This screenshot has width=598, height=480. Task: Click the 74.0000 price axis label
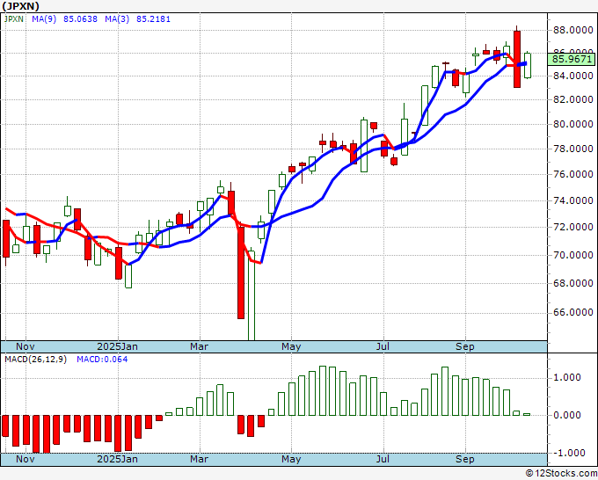pos(572,200)
